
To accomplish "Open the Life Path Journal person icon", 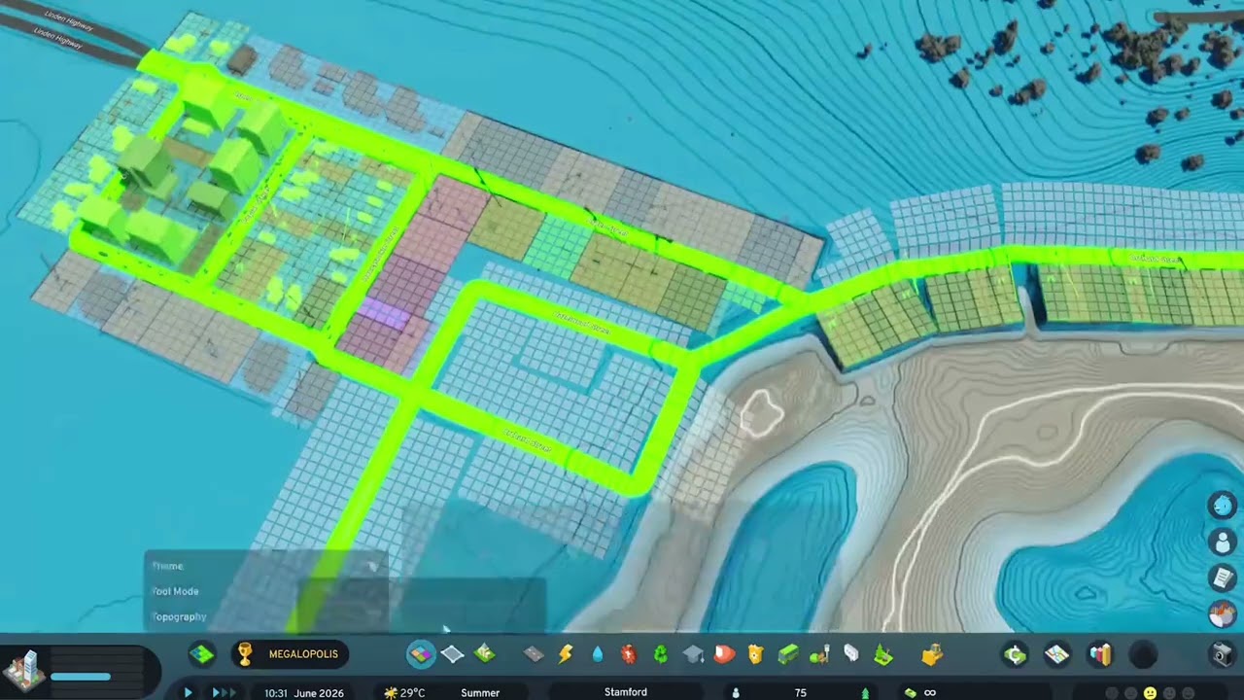I will [x=1223, y=542].
